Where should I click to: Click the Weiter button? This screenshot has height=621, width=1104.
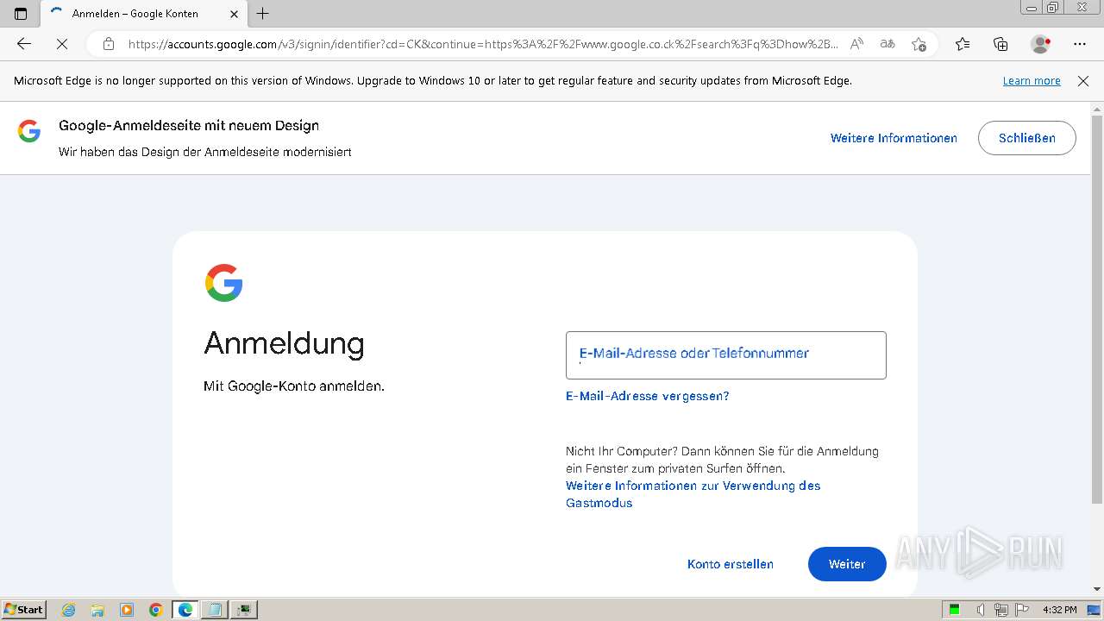click(x=847, y=564)
